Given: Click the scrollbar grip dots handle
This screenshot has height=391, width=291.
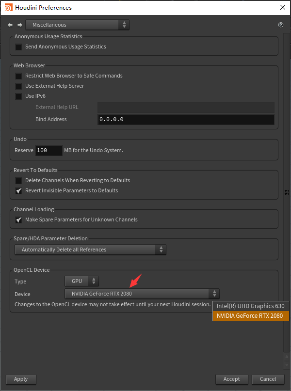Looking at the screenshot, I should (287, 192).
